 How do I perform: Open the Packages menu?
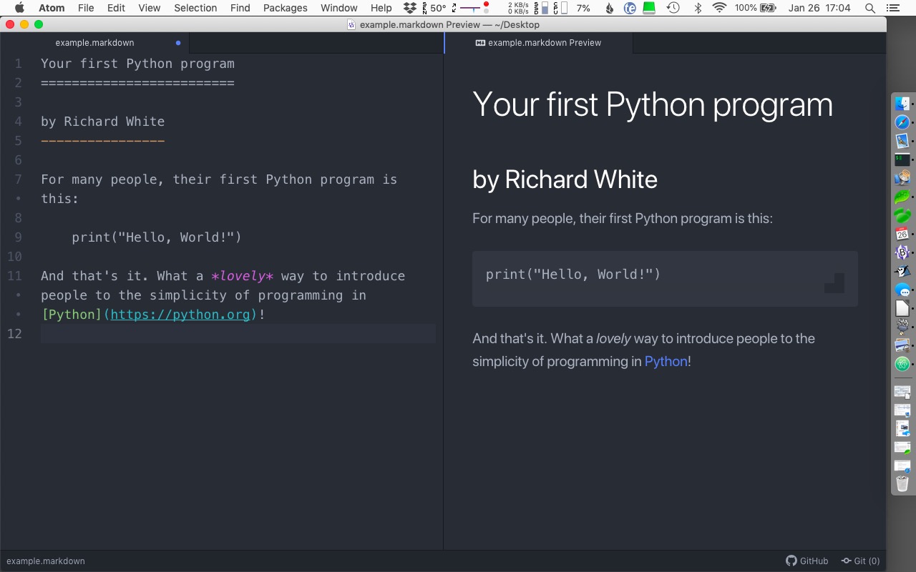tap(285, 8)
